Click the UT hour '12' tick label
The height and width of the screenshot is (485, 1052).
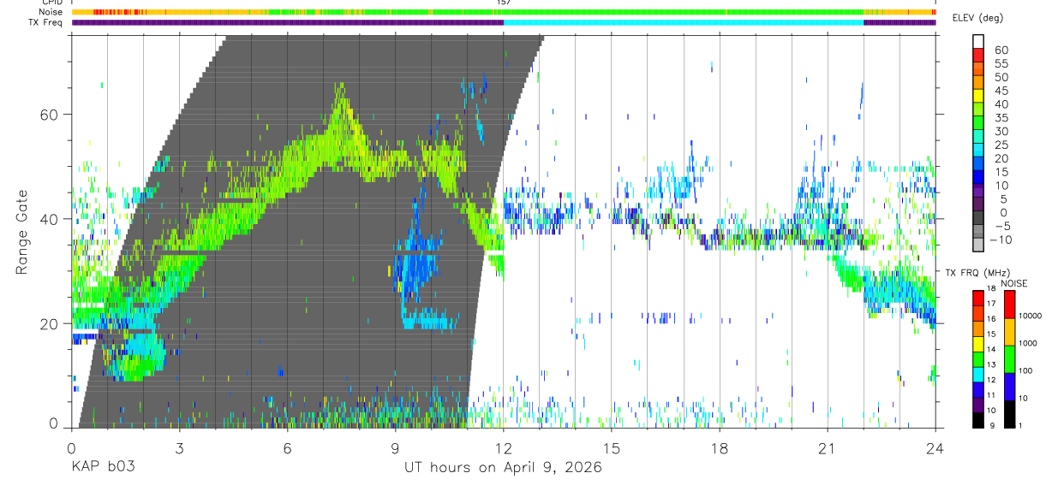[x=503, y=447]
